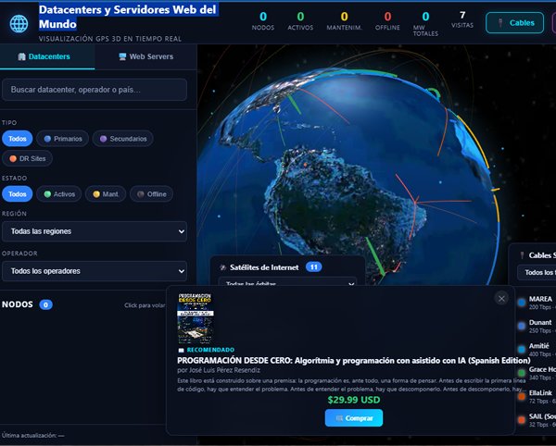Click the Satélites de Internet count badge 11

314,266
